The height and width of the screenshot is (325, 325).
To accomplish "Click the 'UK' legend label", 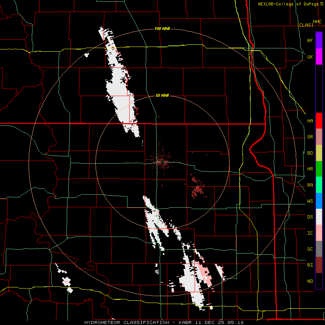I will click(x=310, y=57).
